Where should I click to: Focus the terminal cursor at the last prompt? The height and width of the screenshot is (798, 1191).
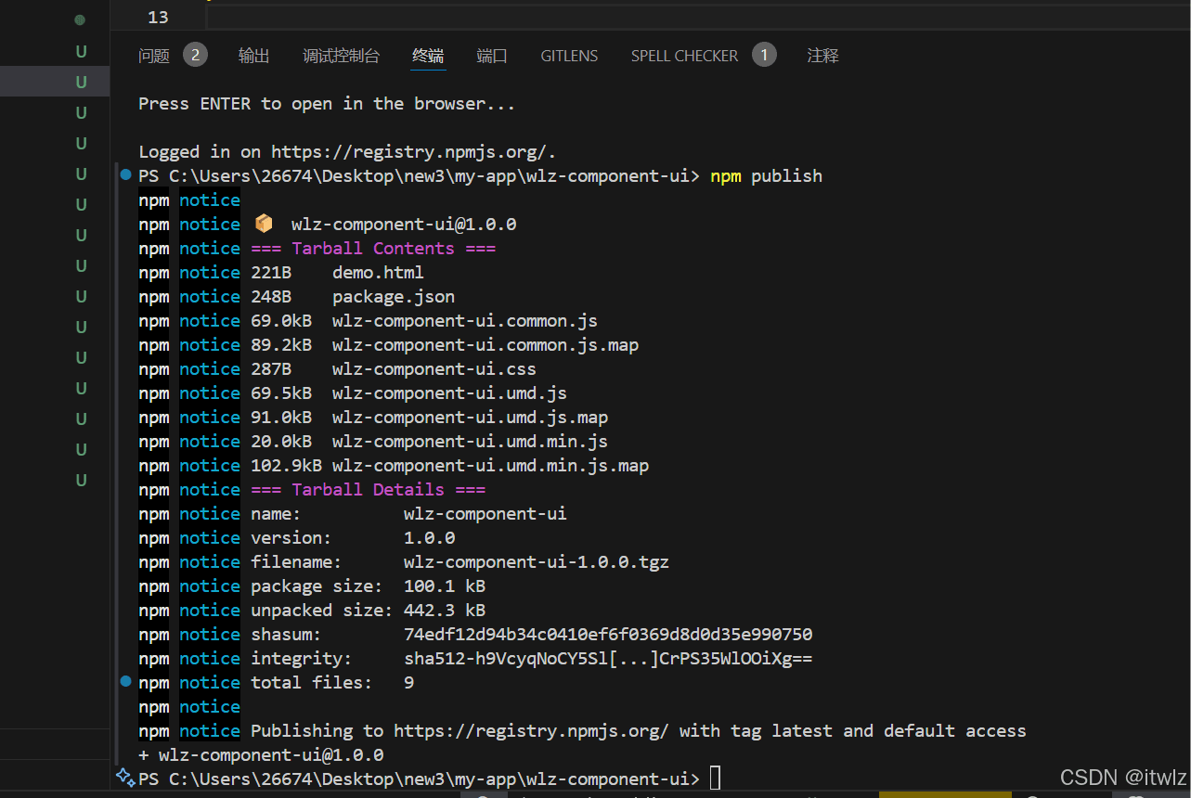pyautogui.click(x=715, y=779)
